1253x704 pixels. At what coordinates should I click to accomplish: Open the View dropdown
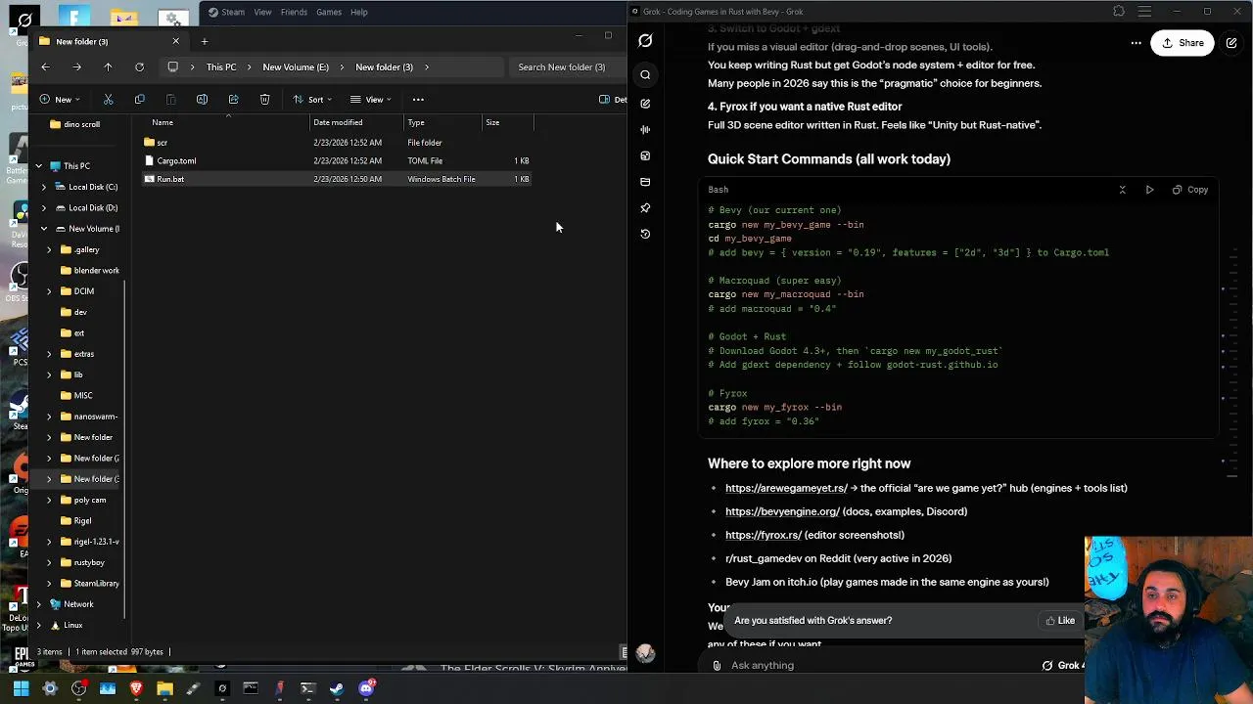pyautogui.click(x=371, y=100)
